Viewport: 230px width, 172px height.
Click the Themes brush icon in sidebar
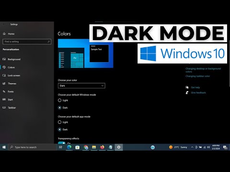[4, 84]
